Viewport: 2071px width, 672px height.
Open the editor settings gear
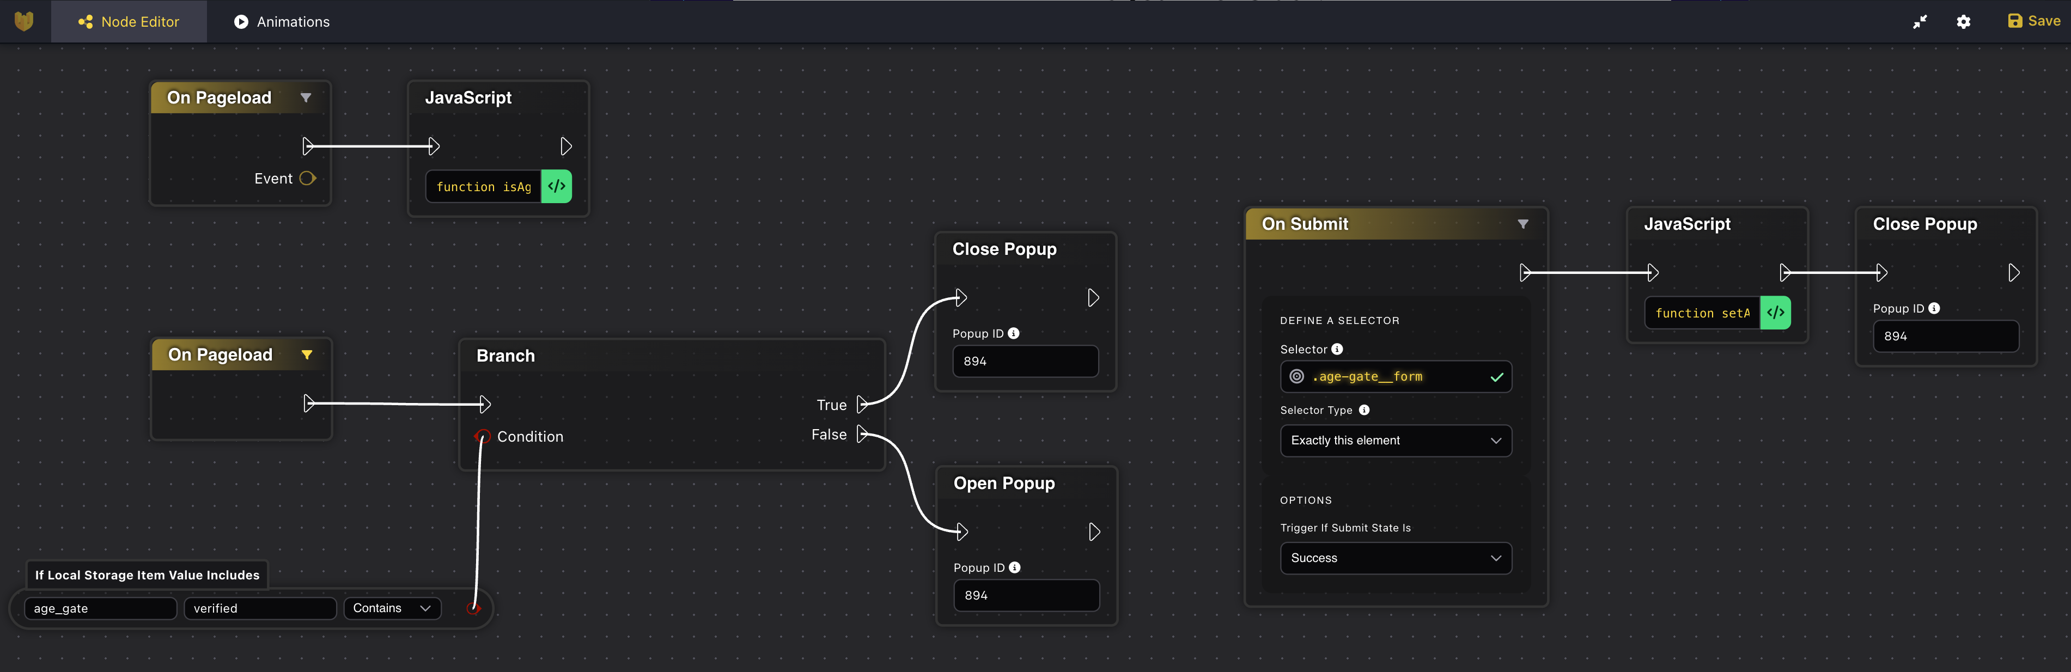1963,22
